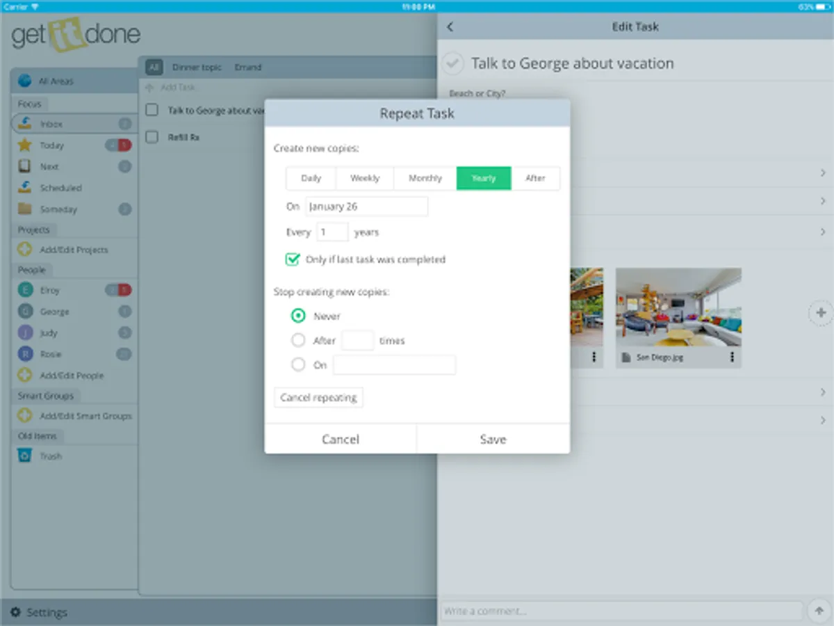Select Elroy's avatar icon

point(25,290)
